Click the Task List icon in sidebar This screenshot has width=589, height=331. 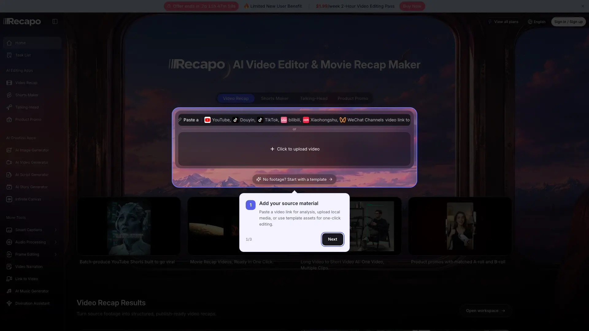tap(9, 55)
